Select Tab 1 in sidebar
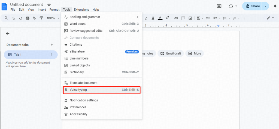279x129 pixels. coord(31,55)
